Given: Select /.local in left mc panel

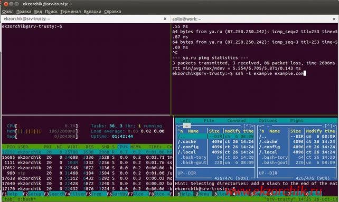Looking at the screenshot, I should (215, 152).
